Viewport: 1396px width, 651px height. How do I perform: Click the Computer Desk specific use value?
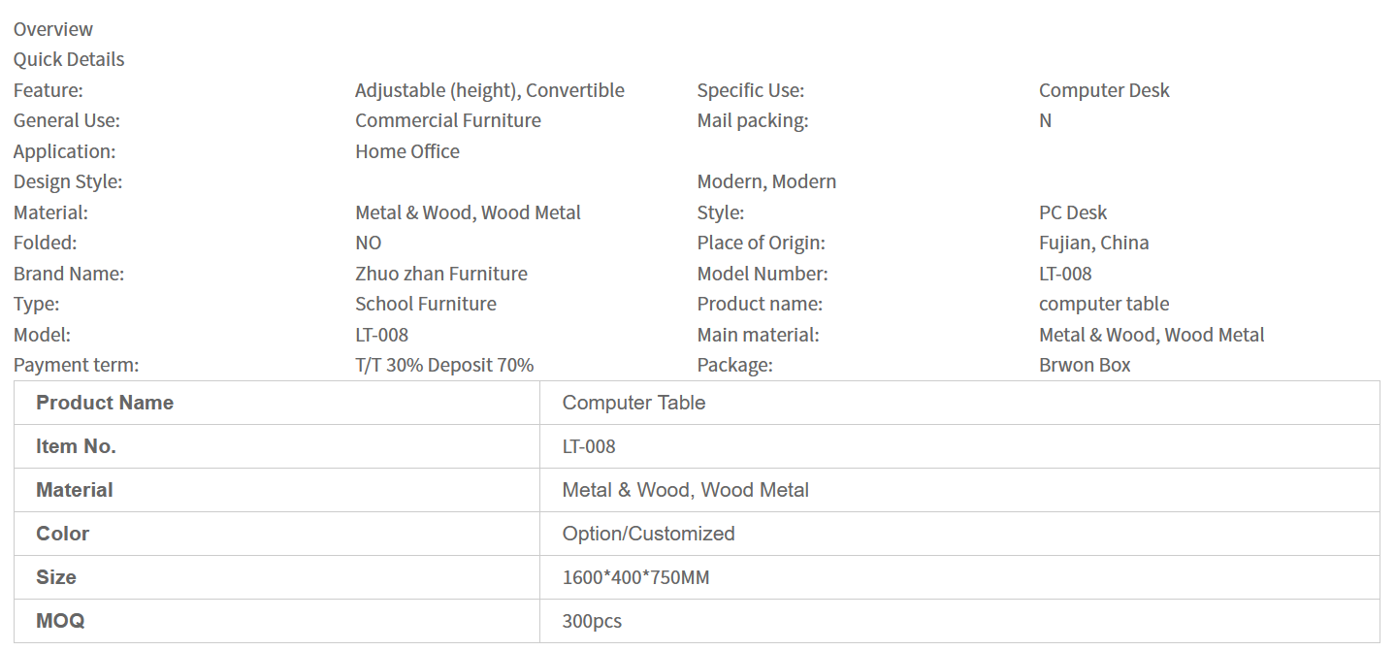click(1104, 90)
